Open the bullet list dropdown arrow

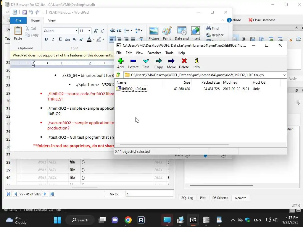coord(131,30)
